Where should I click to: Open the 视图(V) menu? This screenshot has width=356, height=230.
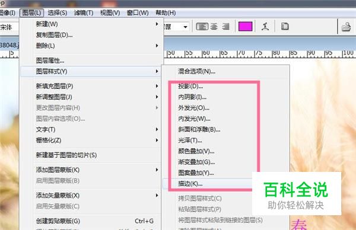pos(110,12)
